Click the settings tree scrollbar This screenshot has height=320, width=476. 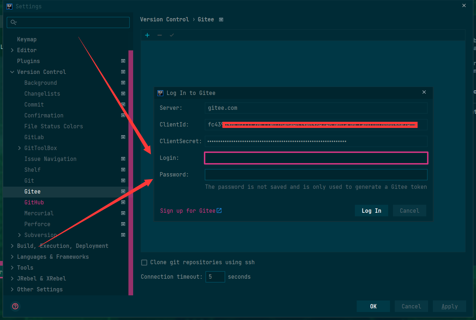[x=131, y=173]
